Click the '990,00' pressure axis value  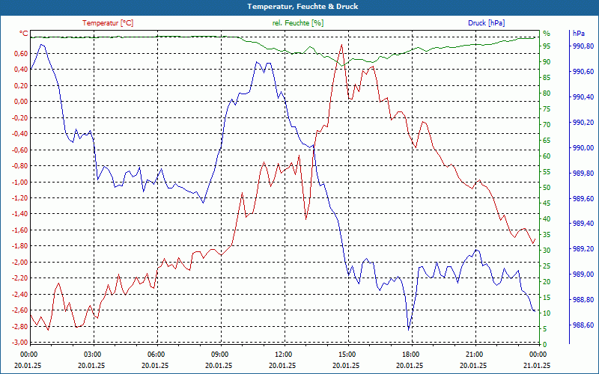[x=583, y=147]
